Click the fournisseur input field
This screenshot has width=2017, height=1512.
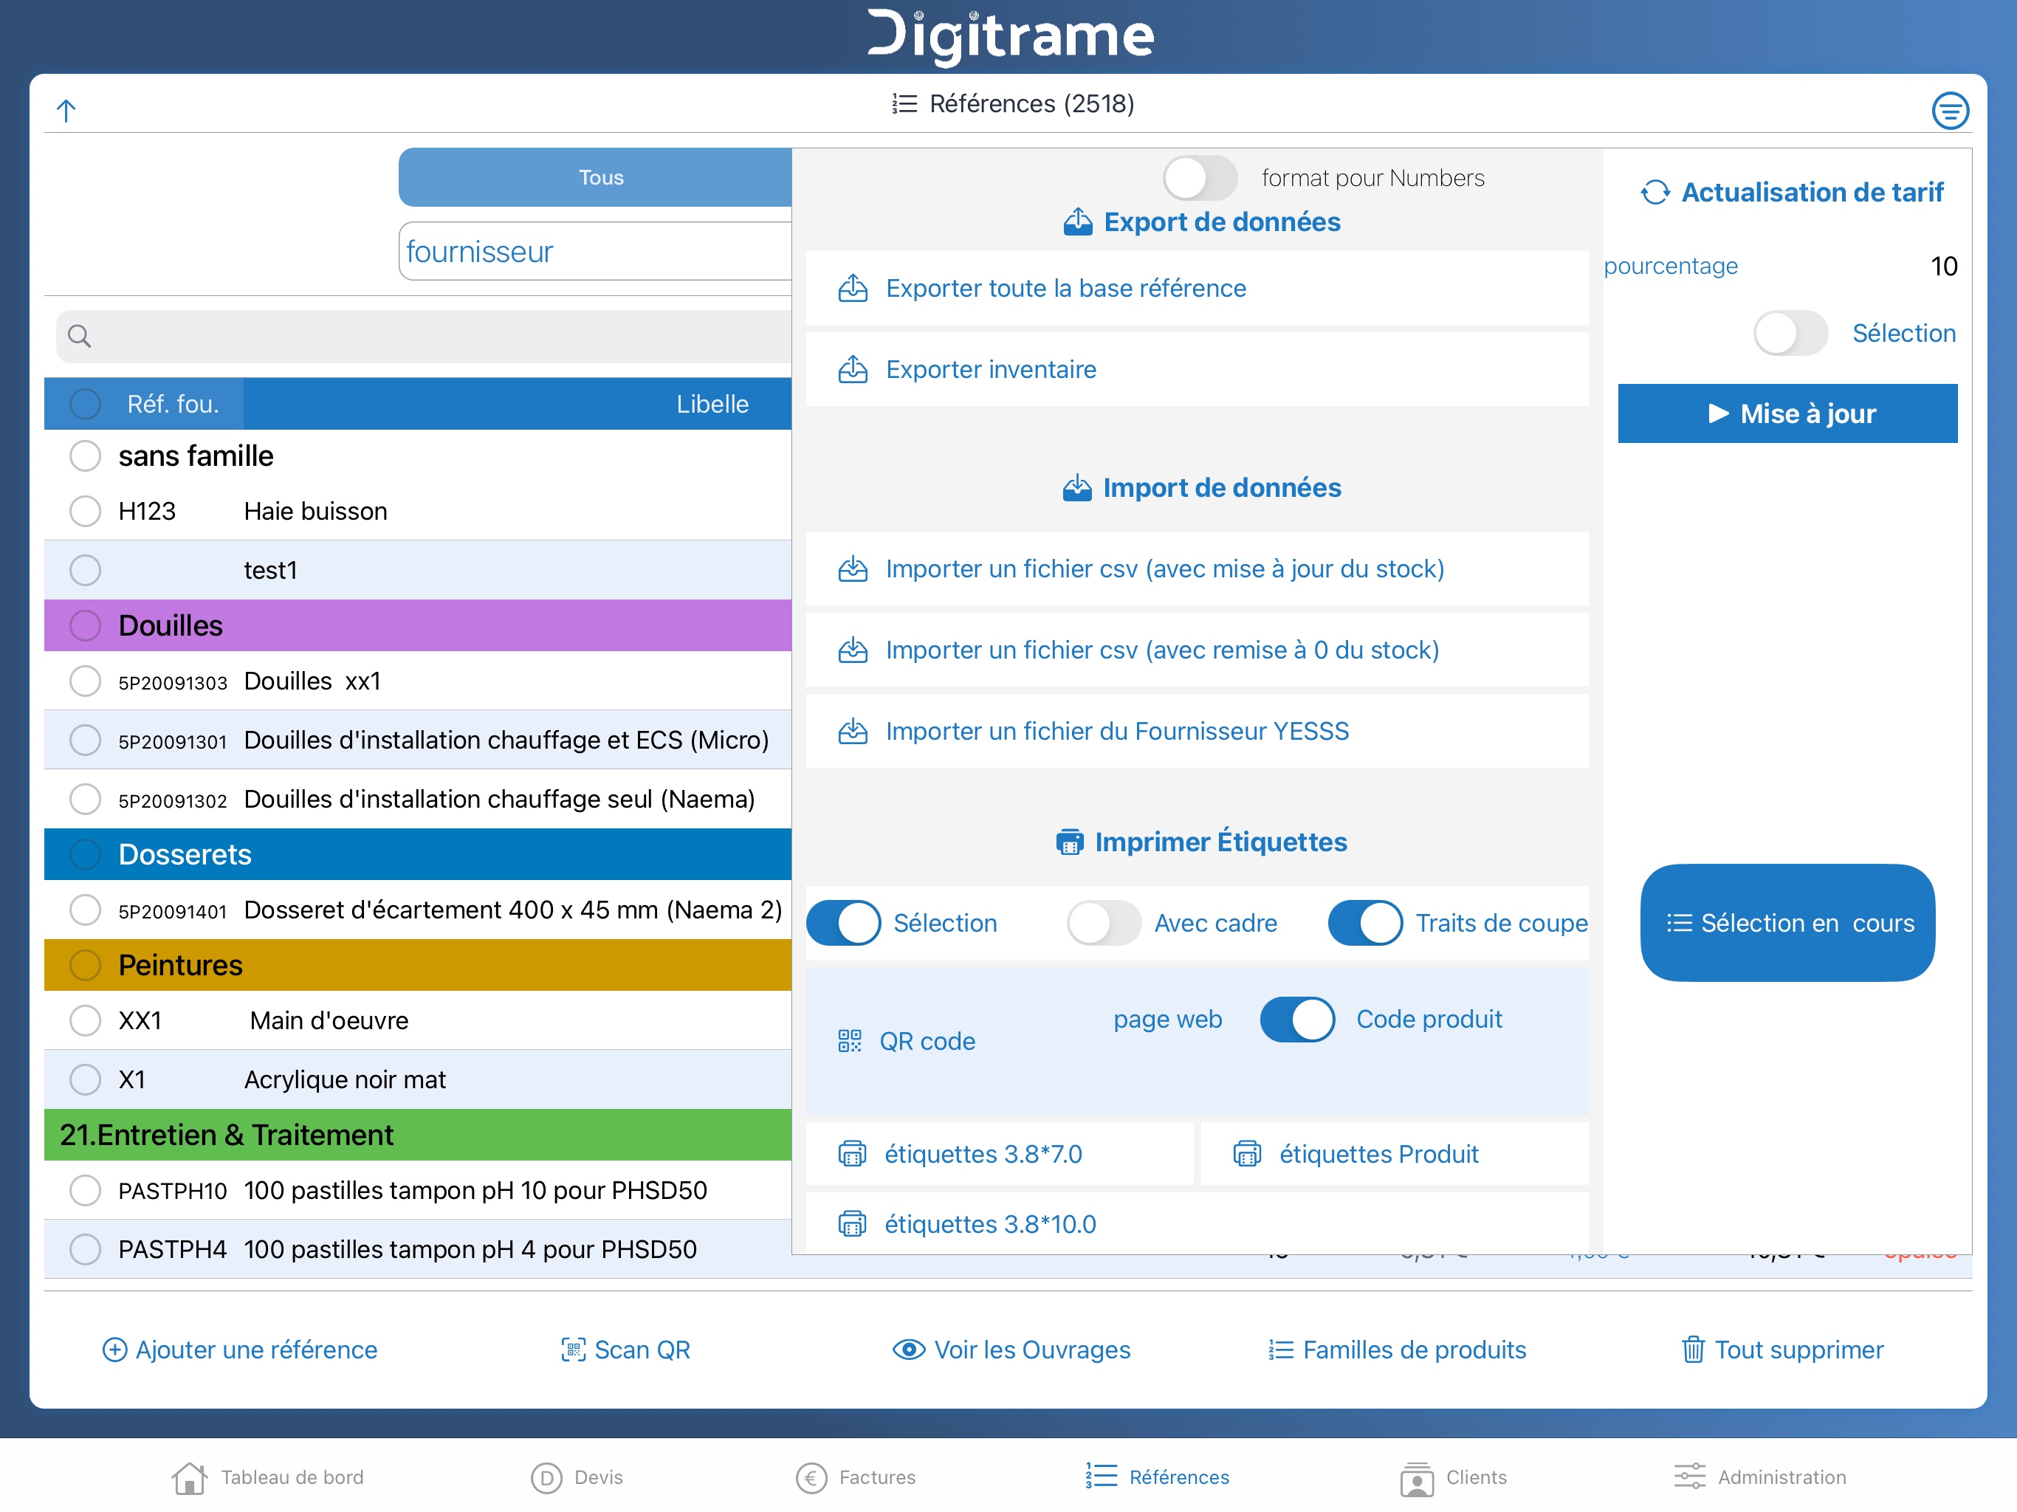(594, 252)
